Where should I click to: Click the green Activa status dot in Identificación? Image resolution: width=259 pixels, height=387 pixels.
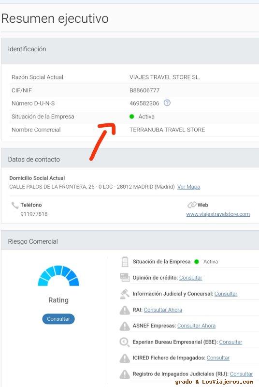[132, 117]
